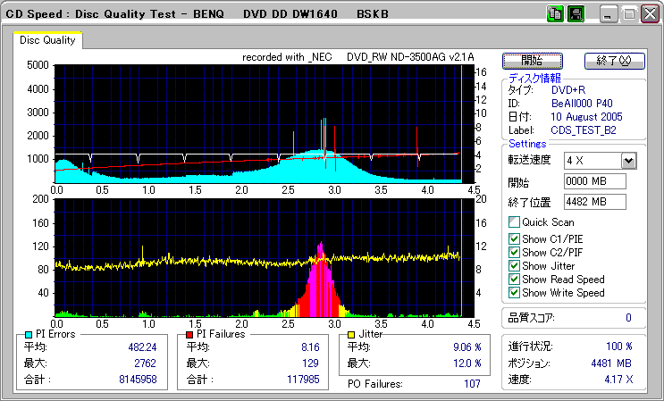The width and height of the screenshot is (664, 401).
Task: Select the Disc Quality tab
Action: tap(48, 39)
